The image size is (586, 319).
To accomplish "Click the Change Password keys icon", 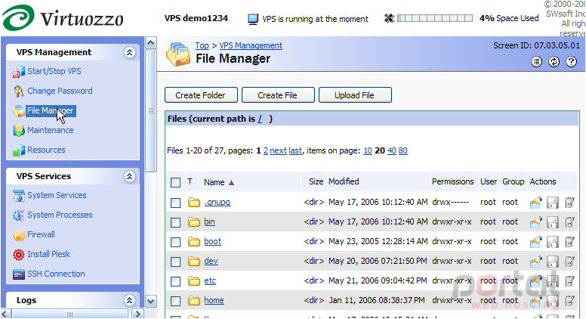I will (19, 91).
